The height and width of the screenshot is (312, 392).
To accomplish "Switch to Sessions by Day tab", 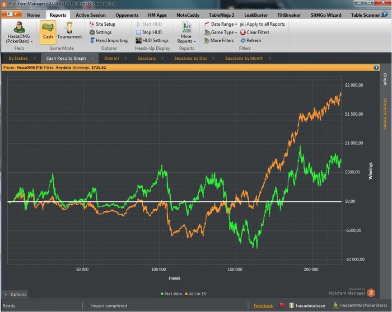I will 190,58.
